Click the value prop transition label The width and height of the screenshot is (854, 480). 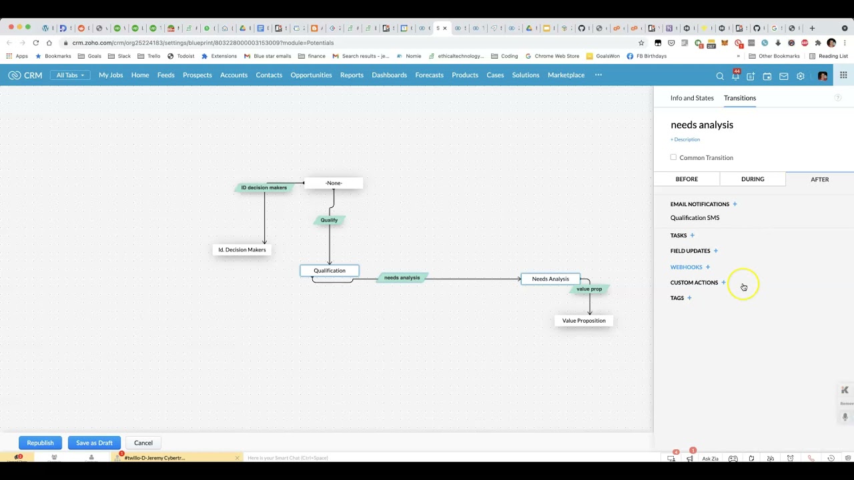(589, 289)
